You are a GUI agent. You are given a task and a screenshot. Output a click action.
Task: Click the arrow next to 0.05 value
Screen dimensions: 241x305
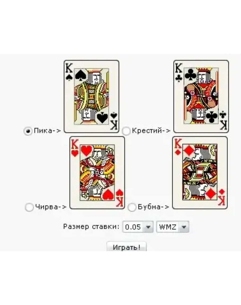148,227
